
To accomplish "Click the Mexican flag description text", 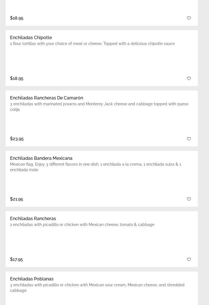I will pyautogui.click(x=96, y=167).
